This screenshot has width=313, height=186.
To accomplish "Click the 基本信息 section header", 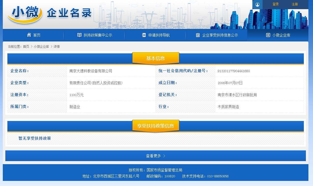I will point(156,58).
